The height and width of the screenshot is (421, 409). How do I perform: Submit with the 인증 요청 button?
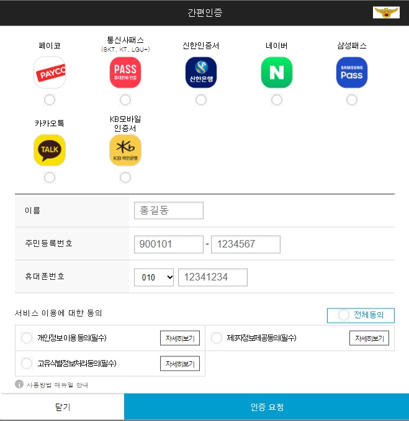(x=267, y=407)
